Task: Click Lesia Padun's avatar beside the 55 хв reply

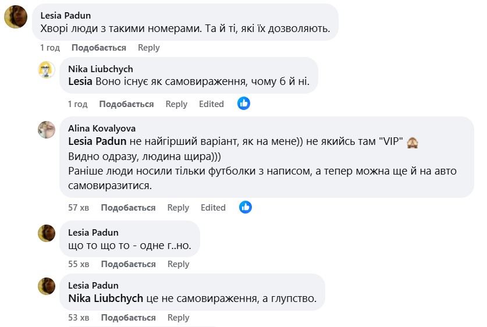Action: (47, 233)
